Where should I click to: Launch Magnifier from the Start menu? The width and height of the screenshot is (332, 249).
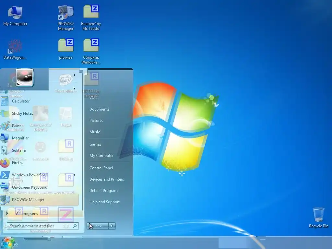click(39, 138)
